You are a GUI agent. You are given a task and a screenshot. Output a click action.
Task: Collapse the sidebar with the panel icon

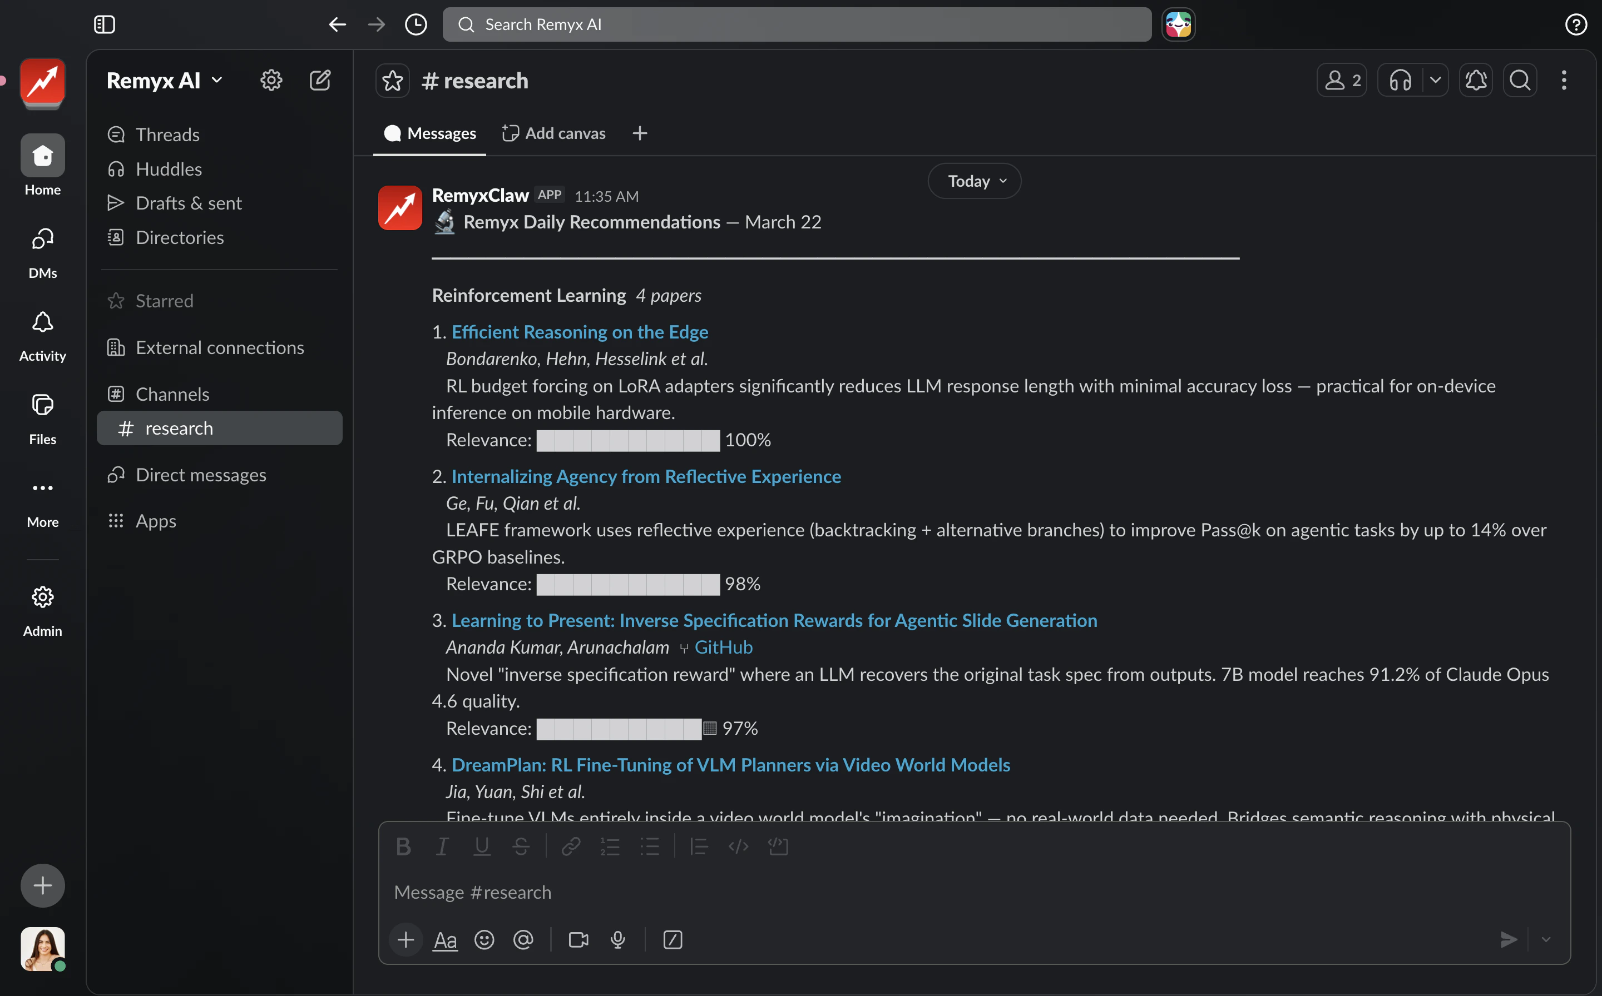pyautogui.click(x=103, y=24)
